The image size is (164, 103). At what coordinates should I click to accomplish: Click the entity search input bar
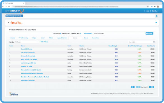click(80, 16)
